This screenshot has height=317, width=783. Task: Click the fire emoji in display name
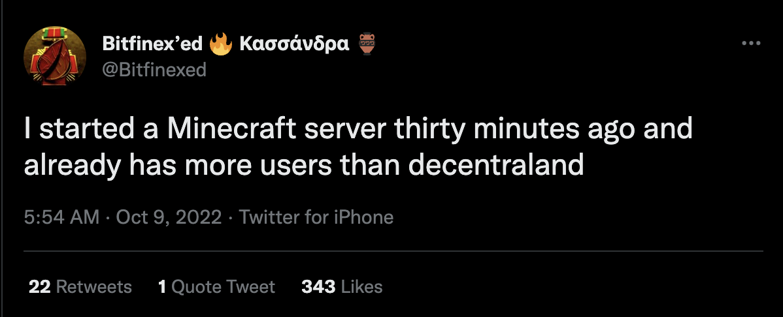221,44
